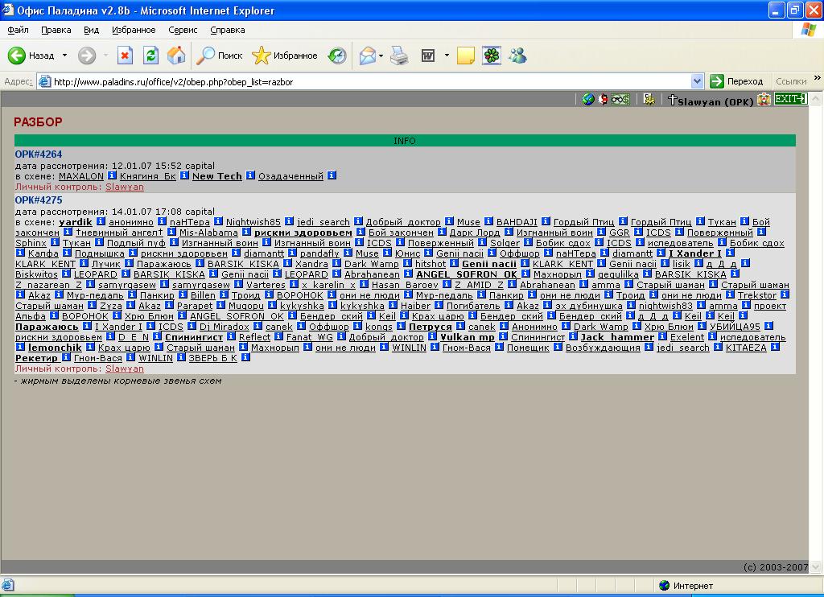Open the info icon after Княгиня_Бк
Image resolution: width=824 pixels, height=597 pixels.
point(184,175)
